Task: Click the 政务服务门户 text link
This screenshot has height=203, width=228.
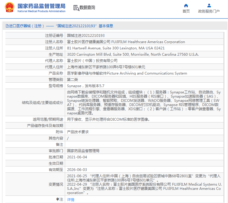Action: pos(209,11)
